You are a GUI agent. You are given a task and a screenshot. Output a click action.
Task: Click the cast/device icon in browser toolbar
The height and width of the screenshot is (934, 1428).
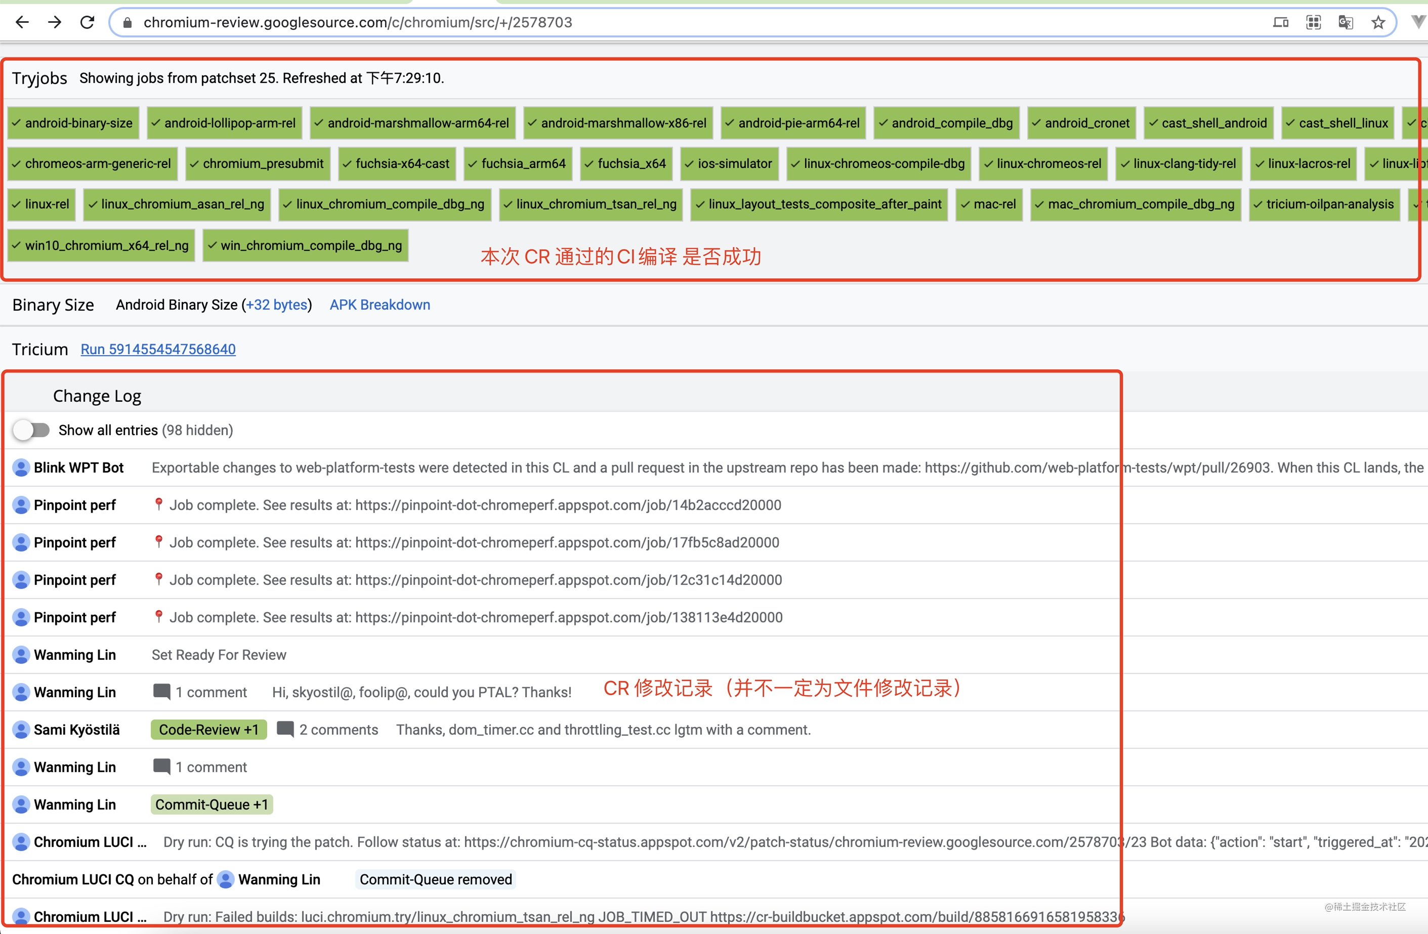1280,22
